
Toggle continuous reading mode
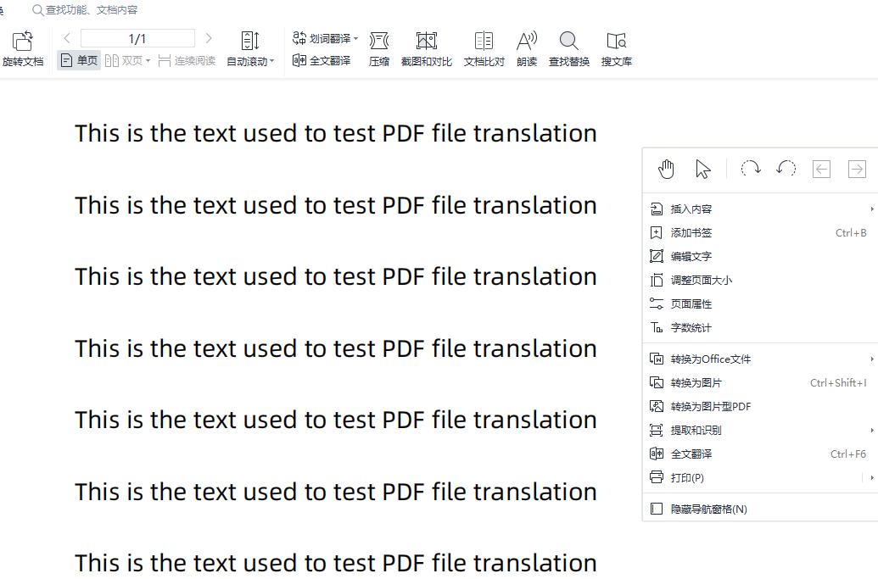coord(187,60)
